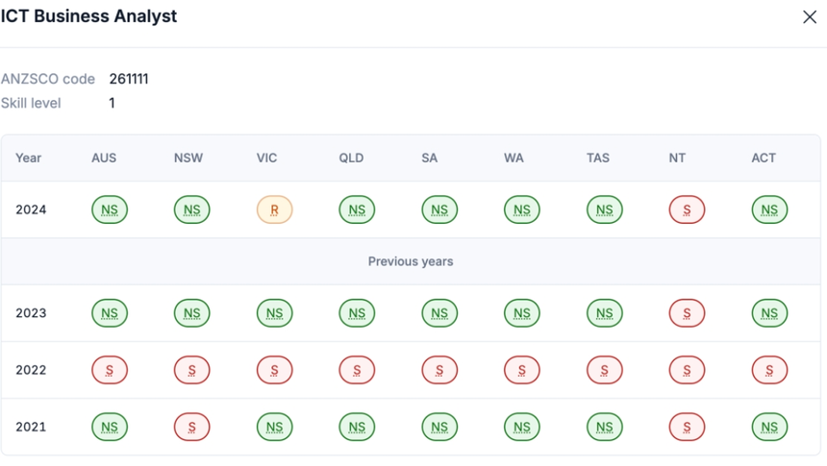Click the 2024 AUS NS badge
Image resolution: width=827 pixels, height=466 pixels.
110,209
